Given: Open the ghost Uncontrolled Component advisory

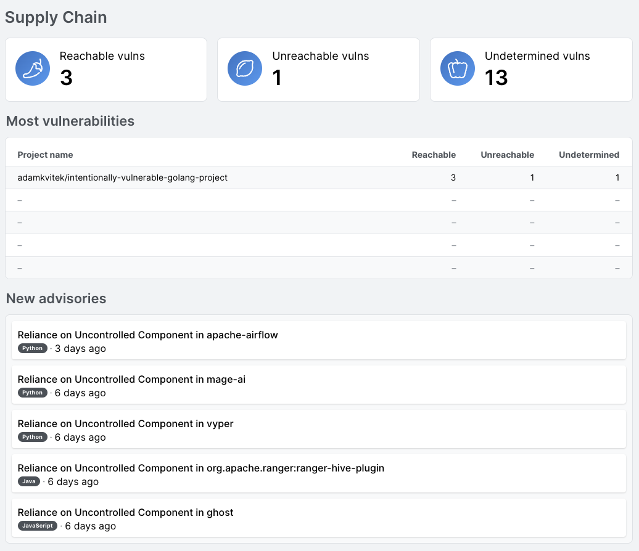Looking at the screenshot, I should (x=125, y=512).
